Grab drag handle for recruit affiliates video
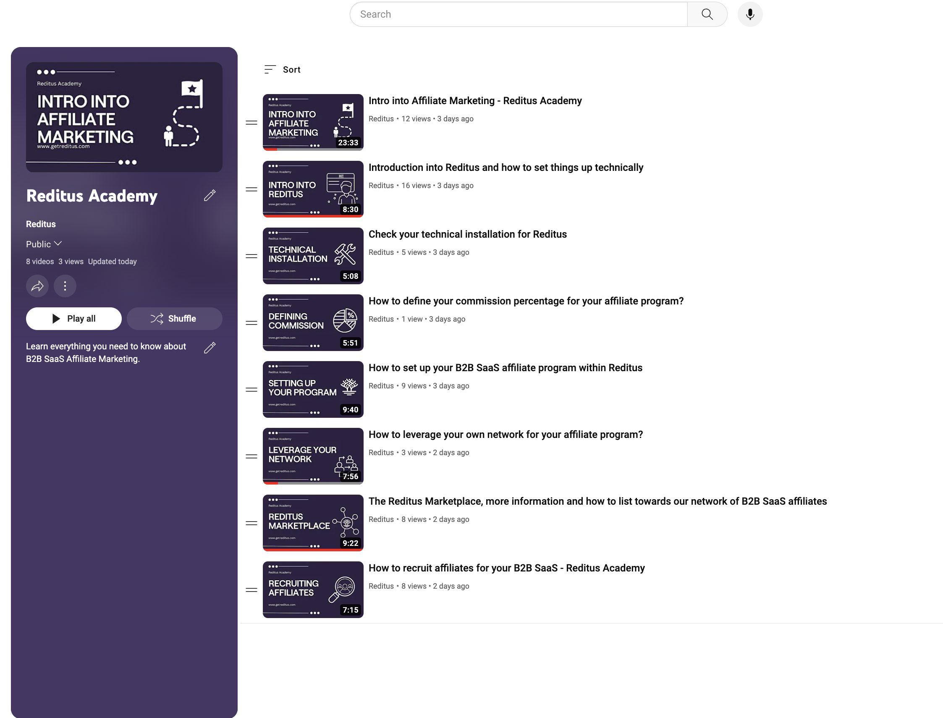This screenshot has height=718, width=943. coord(251,590)
